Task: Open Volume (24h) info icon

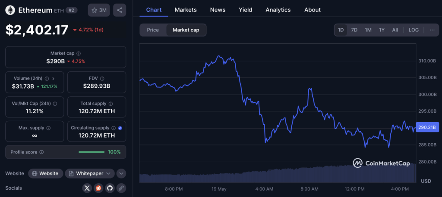Action: tap(47, 79)
